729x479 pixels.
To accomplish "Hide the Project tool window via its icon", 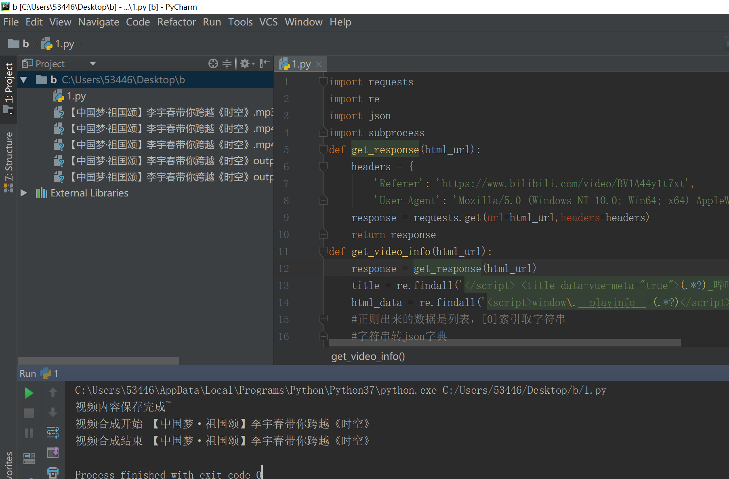I will pyautogui.click(x=265, y=63).
